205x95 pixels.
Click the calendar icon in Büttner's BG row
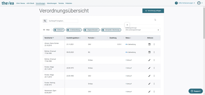coord(150,52)
